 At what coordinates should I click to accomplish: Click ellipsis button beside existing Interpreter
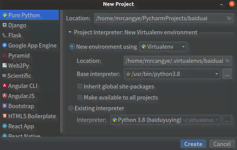227,120
